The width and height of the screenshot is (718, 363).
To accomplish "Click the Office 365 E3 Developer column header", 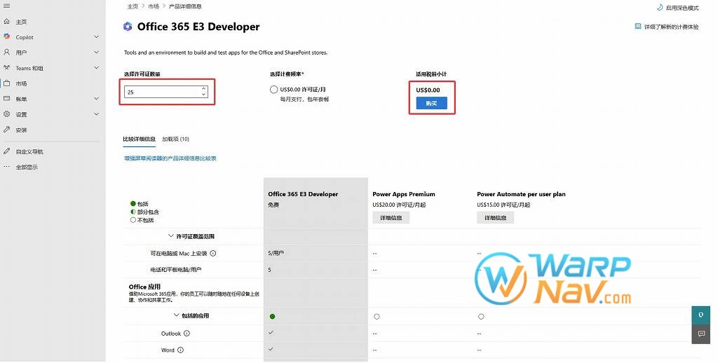I will [303, 194].
